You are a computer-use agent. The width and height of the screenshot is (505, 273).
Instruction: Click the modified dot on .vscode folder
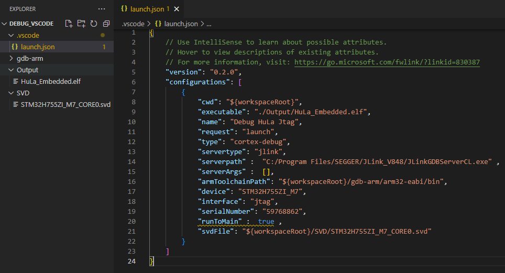(x=103, y=35)
